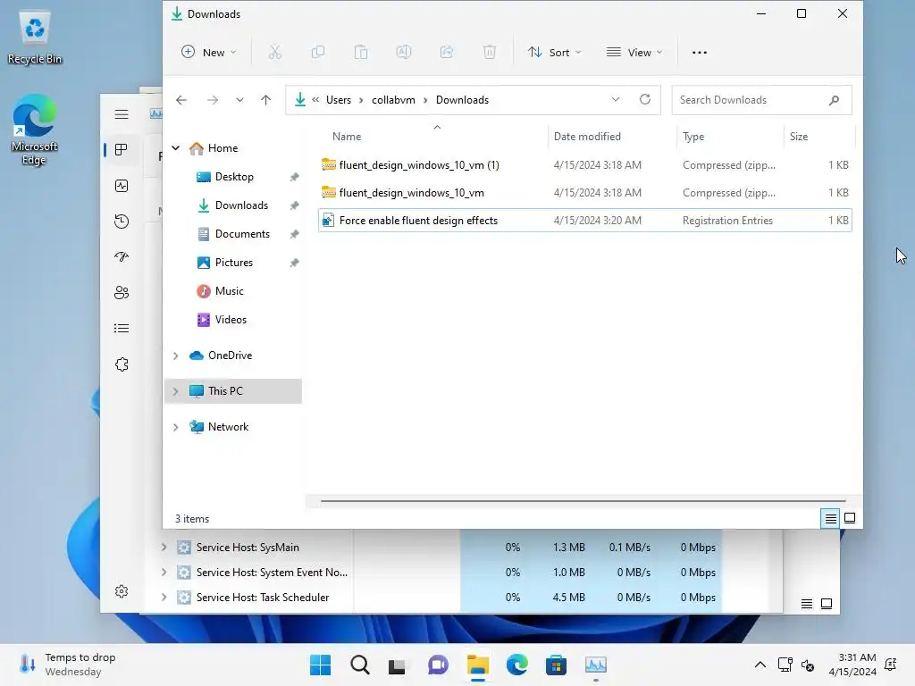Click the Rename icon in toolbar
Screen dimensions: 915x686
click(x=404, y=53)
